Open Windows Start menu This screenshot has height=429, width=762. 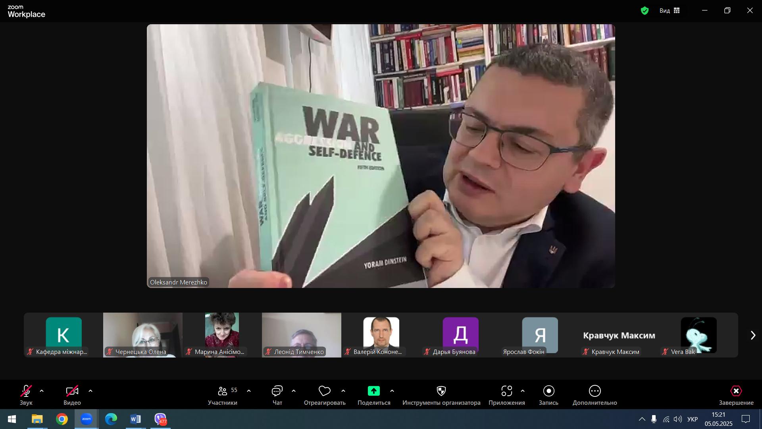coord(12,419)
